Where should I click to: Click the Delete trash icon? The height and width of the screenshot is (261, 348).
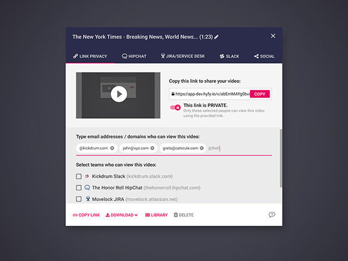[176, 215]
